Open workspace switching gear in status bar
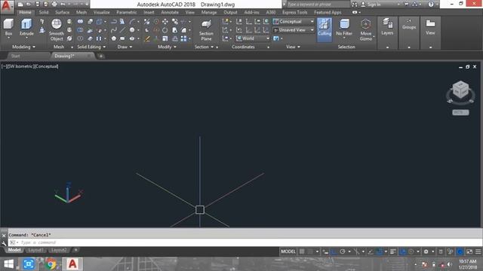483x271 pixels. pyautogui.click(x=426, y=251)
